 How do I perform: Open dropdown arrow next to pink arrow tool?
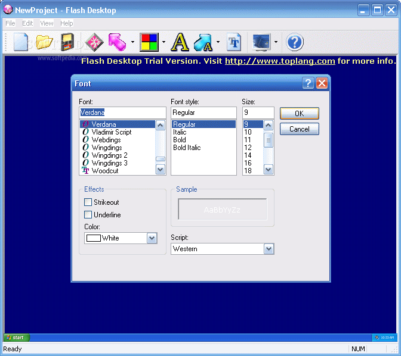132,42
